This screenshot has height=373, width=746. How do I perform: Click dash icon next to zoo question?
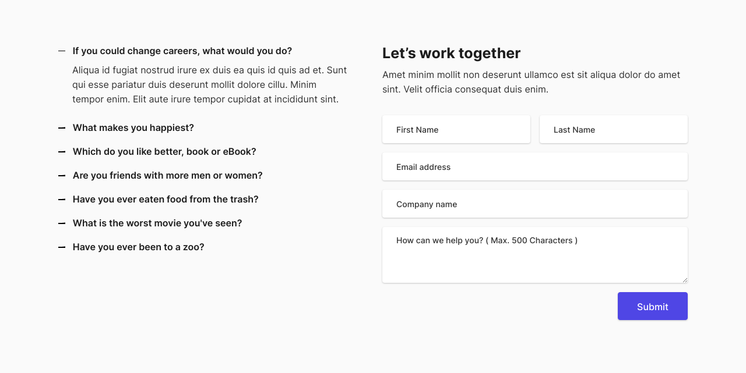point(62,247)
